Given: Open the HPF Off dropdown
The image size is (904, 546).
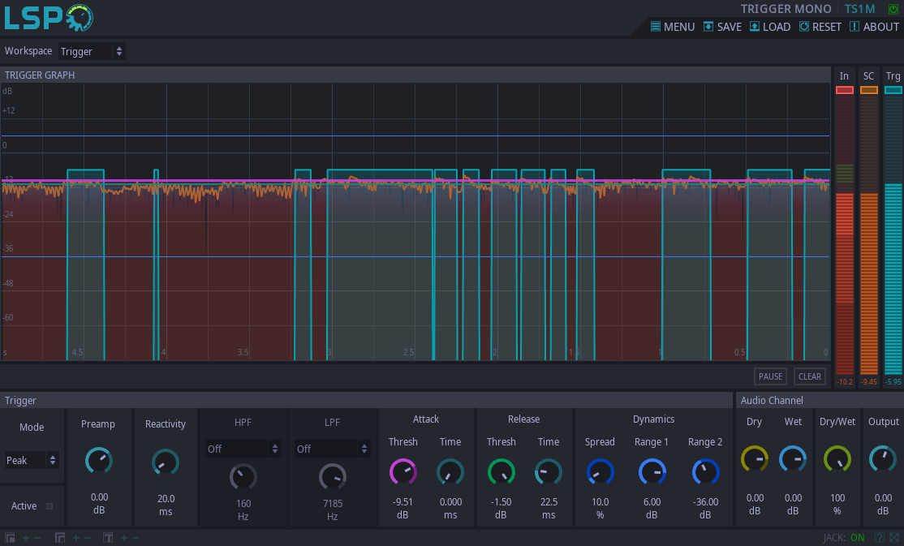Looking at the screenshot, I should (243, 449).
